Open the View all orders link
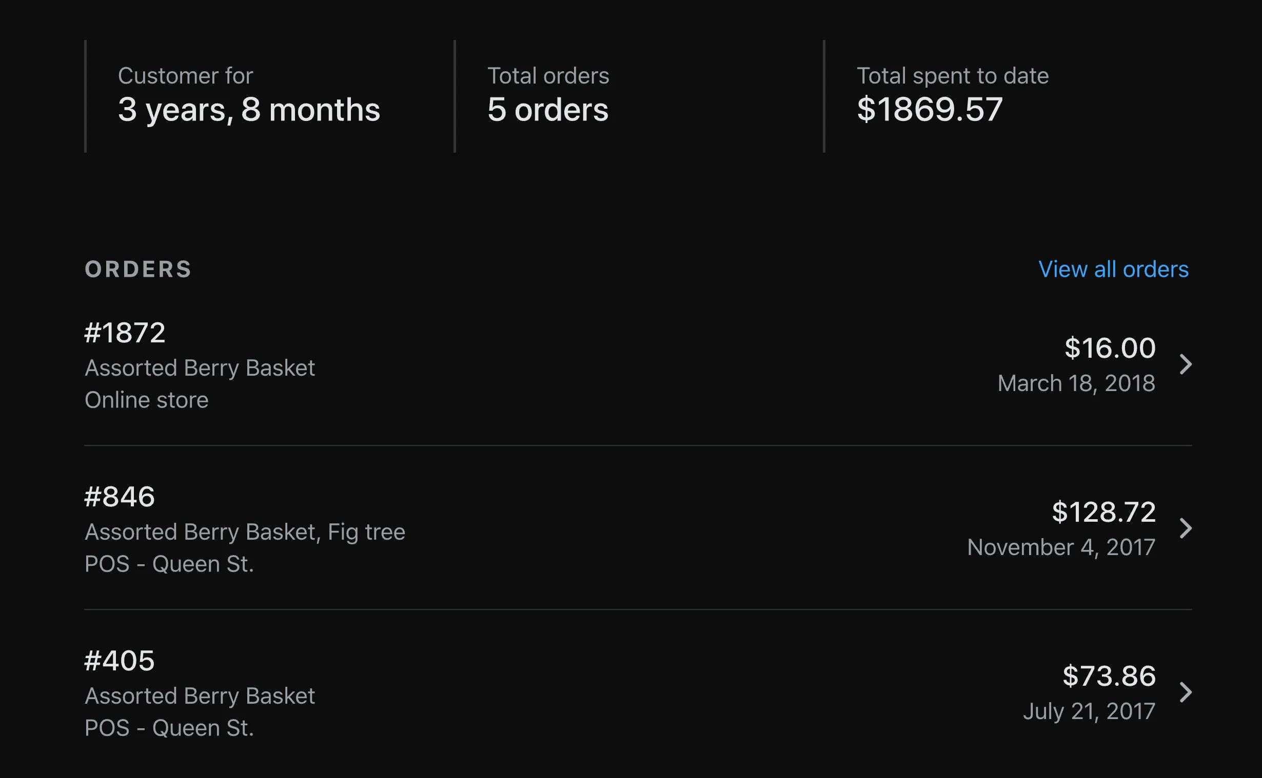The image size is (1262, 778). (x=1113, y=269)
